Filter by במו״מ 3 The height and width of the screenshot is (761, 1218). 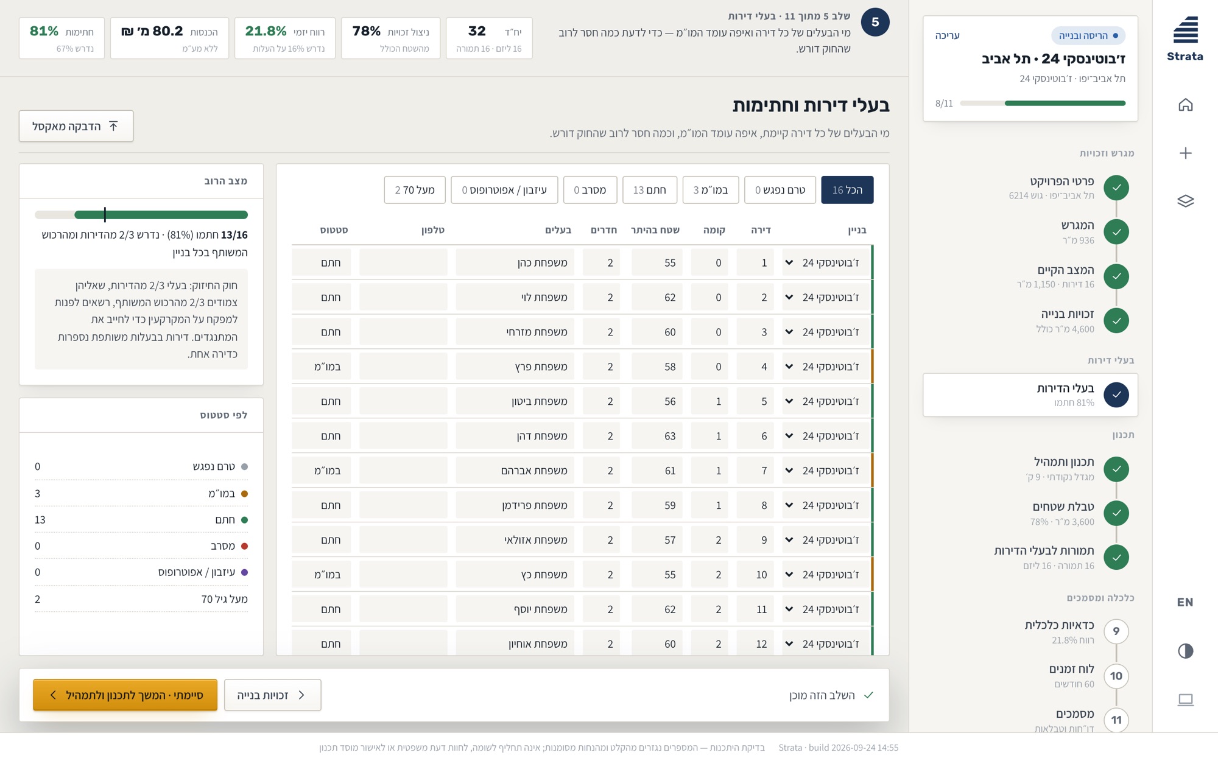click(711, 190)
